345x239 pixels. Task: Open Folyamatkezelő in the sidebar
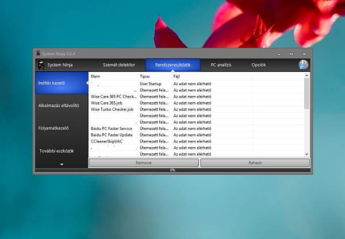pos(55,129)
